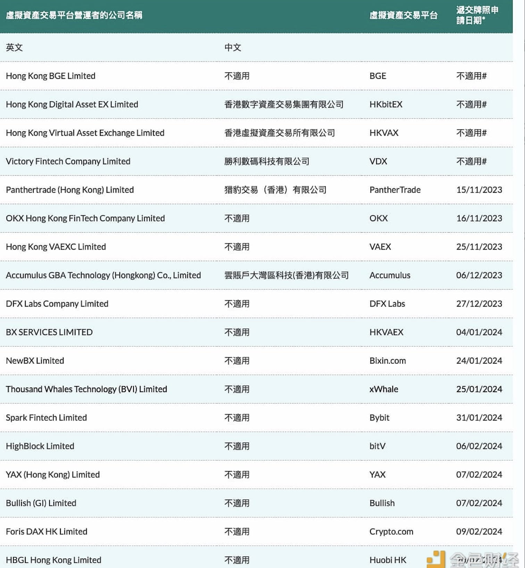The width and height of the screenshot is (525, 568).
Task: Click the PantherTrade platform cell
Action: pyautogui.click(x=395, y=190)
